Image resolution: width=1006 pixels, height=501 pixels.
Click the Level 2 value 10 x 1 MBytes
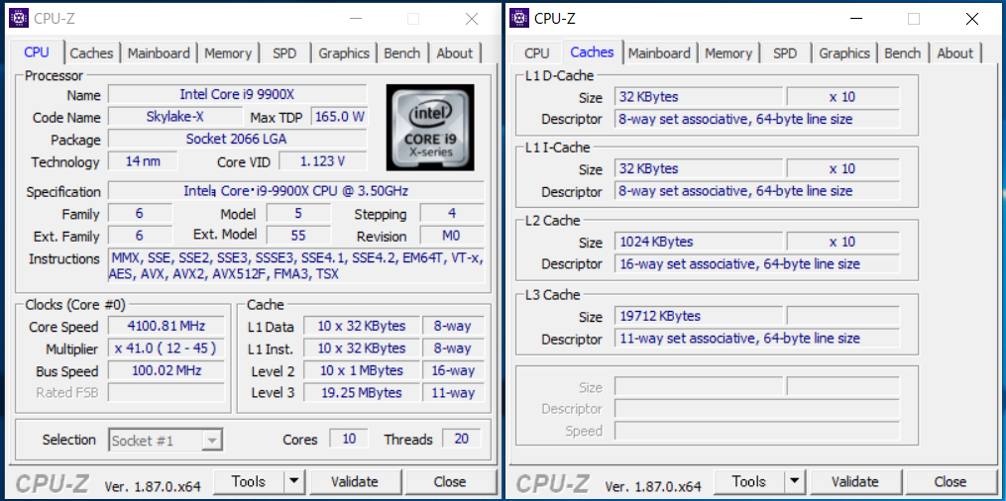click(x=362, y=370)
